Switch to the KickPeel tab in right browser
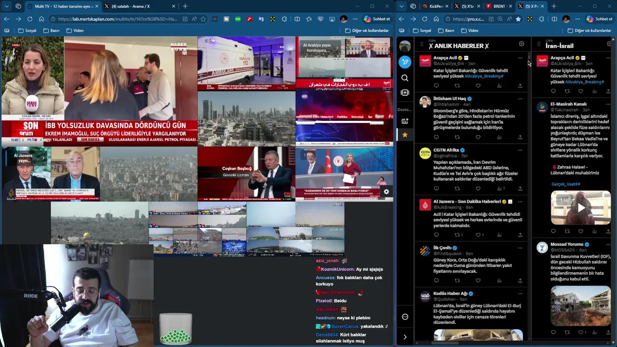 click(434, 6)
